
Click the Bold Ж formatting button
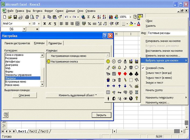click(x=44, y=23)
